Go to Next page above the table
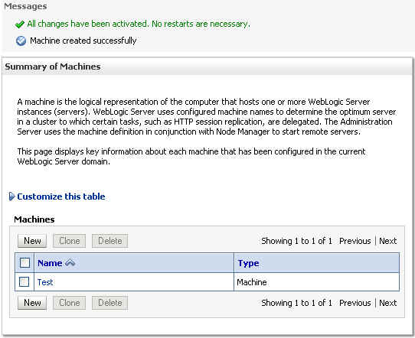 (x=387, y=241)
